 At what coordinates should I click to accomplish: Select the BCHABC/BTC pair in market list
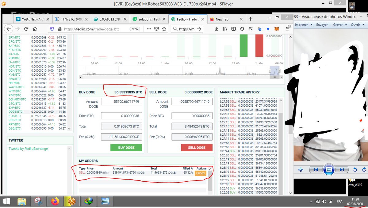pos(37,99)
